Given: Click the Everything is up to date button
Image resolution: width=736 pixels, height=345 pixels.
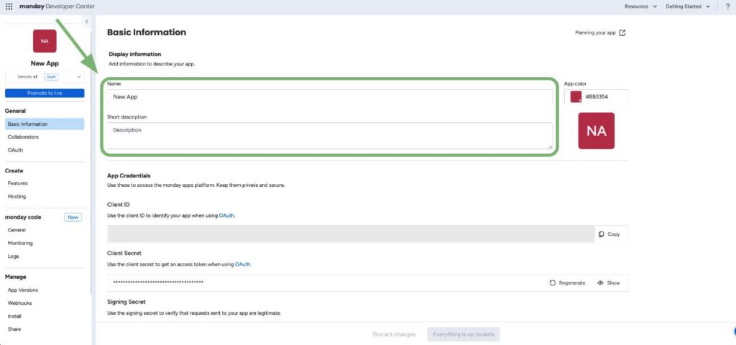Looking at the screenshot, I should point(464,334).
